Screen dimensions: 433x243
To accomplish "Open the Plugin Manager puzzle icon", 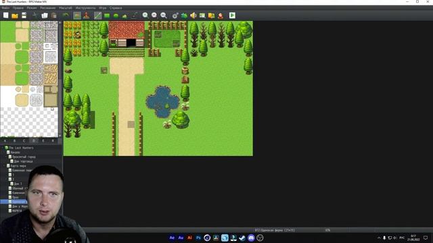I will [x=184, y=16].
